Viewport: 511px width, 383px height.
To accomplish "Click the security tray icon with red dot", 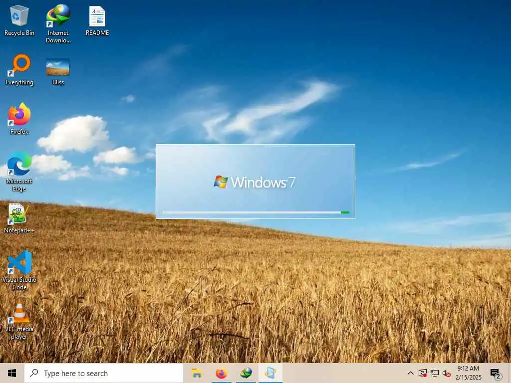I will (423, 373).
